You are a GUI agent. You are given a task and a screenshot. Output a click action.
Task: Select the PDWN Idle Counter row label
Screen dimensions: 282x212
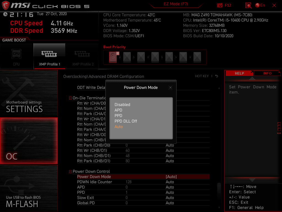[x=94, y=182]
